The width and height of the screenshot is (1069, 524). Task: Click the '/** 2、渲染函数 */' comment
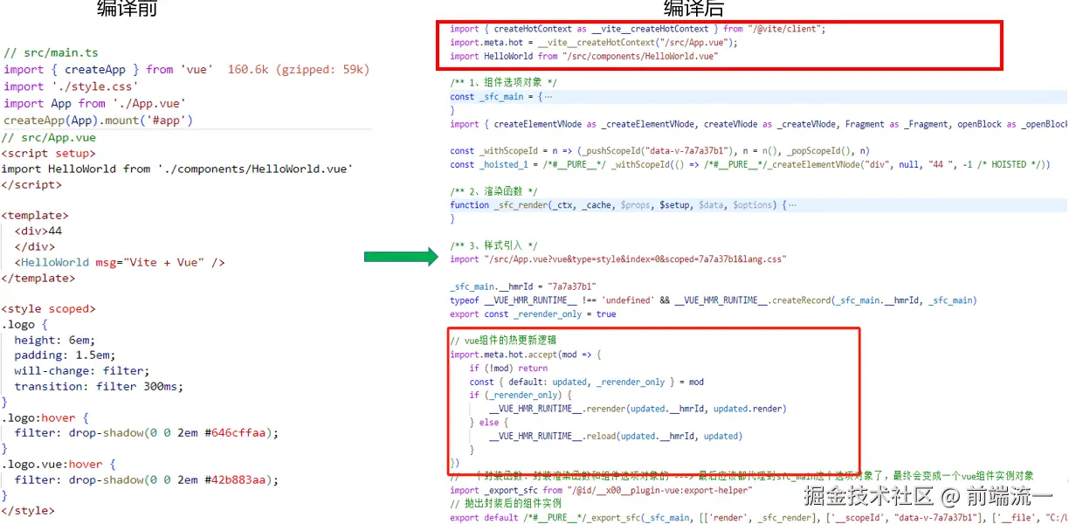pos(494,191)
